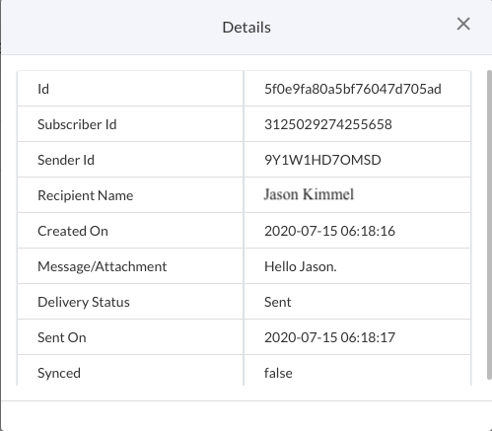This screenshot has height=431, width=492.
Task: Click the recipient name Jason Kimmel
Action: (x=309, y=194)
